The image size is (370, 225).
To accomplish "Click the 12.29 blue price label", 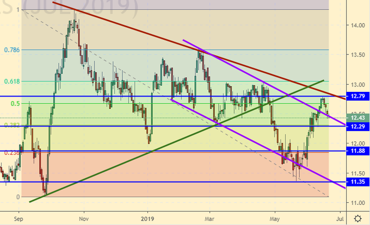I will tap(357, 126).
